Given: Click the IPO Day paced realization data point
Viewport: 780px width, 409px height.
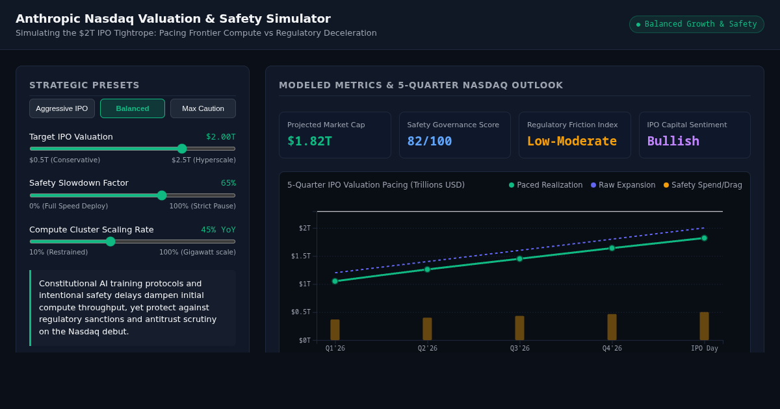Looking at the screenshot, I should click(x=704, y=238).
